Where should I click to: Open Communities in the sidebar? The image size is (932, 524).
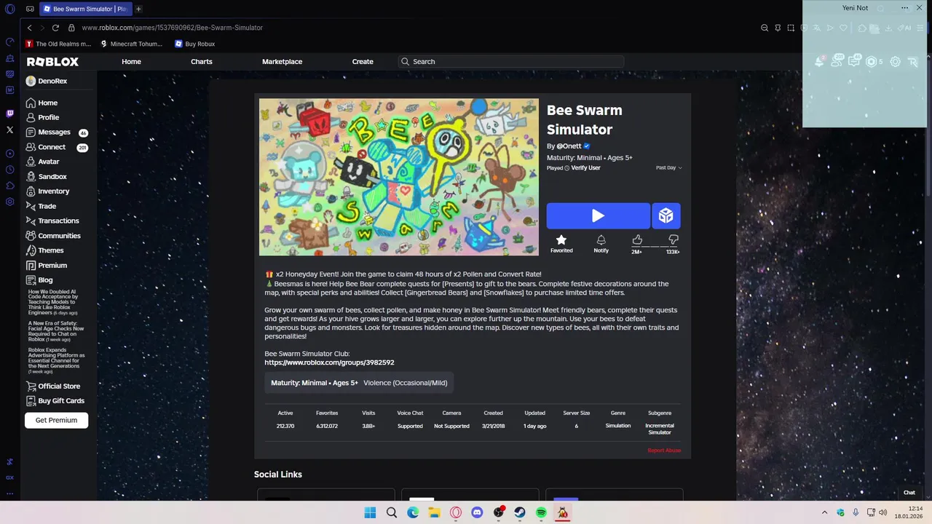pos(53,236)
